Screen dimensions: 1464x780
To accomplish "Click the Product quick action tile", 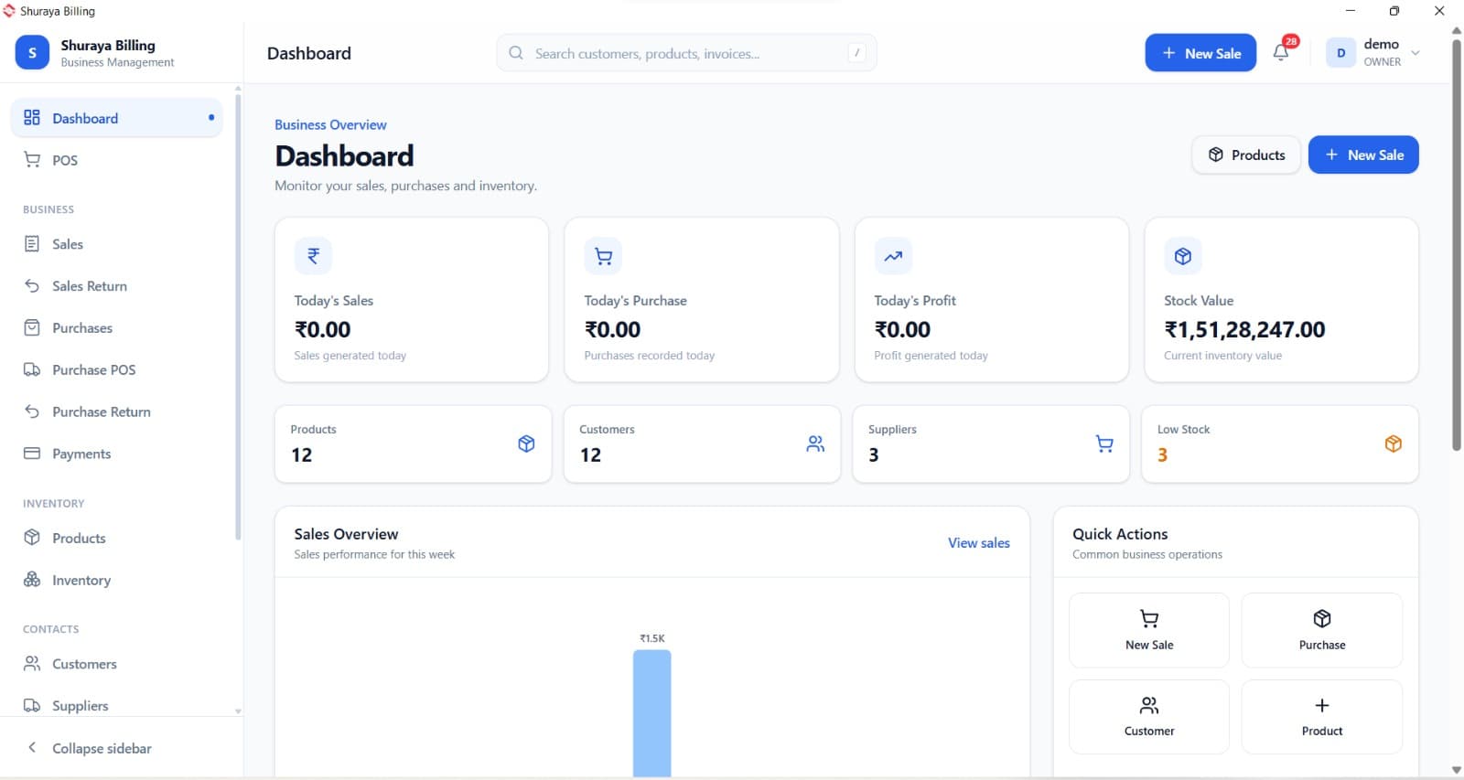I will click(x=1322, y=717).
